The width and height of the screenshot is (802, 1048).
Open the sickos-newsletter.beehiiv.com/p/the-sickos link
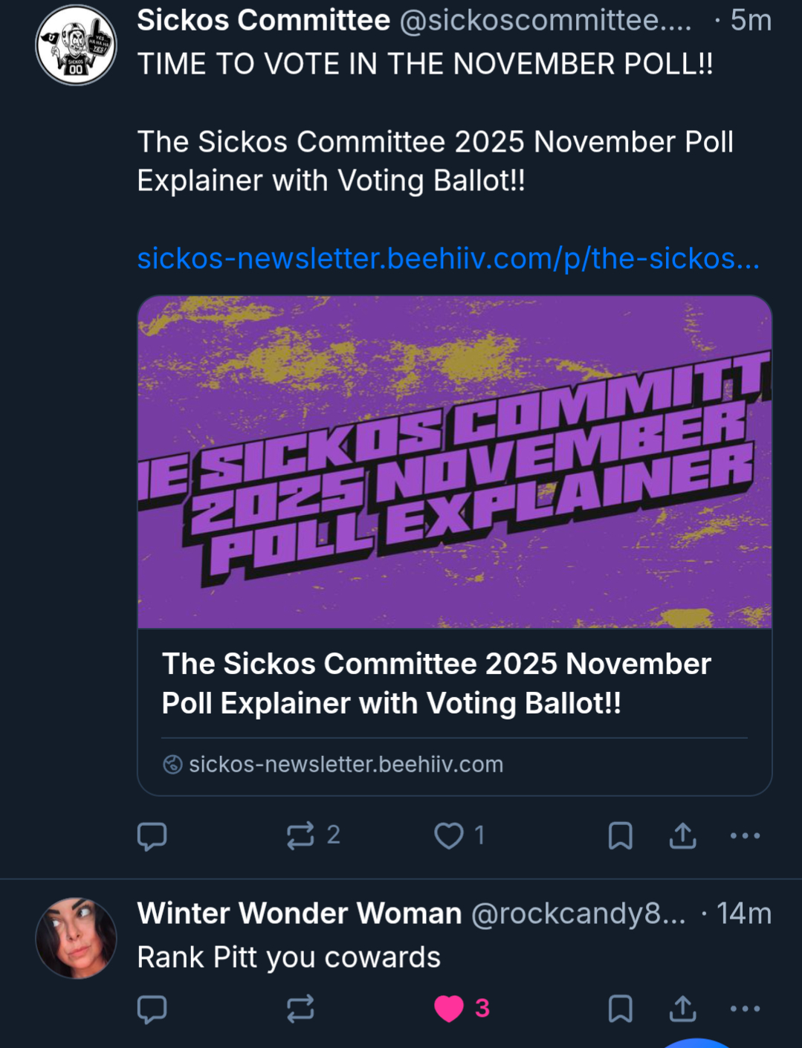(x=447, y=259)
